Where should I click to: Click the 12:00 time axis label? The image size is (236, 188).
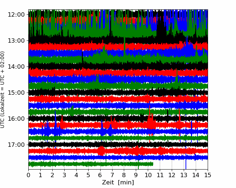pos(16,15)
